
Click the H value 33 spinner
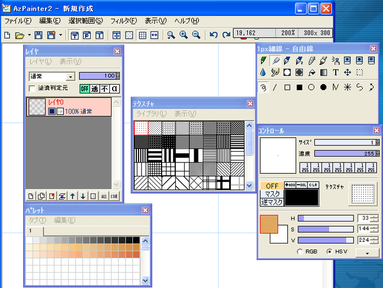(x=374, y=218)
